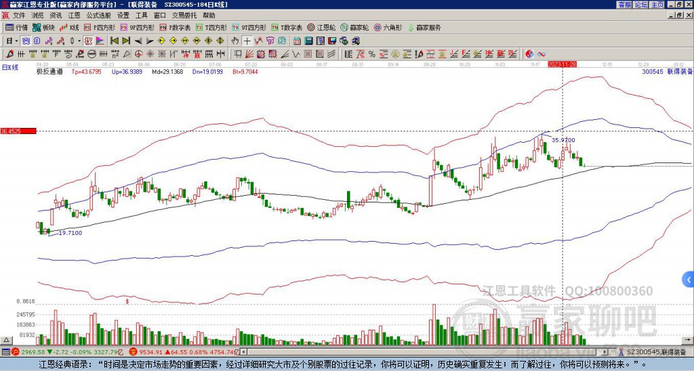Expand the left-bottom triangle panel button
Image resolution: width=694 pixels, height=371 pixels.
pyautogui.click(x=5, y=340)
